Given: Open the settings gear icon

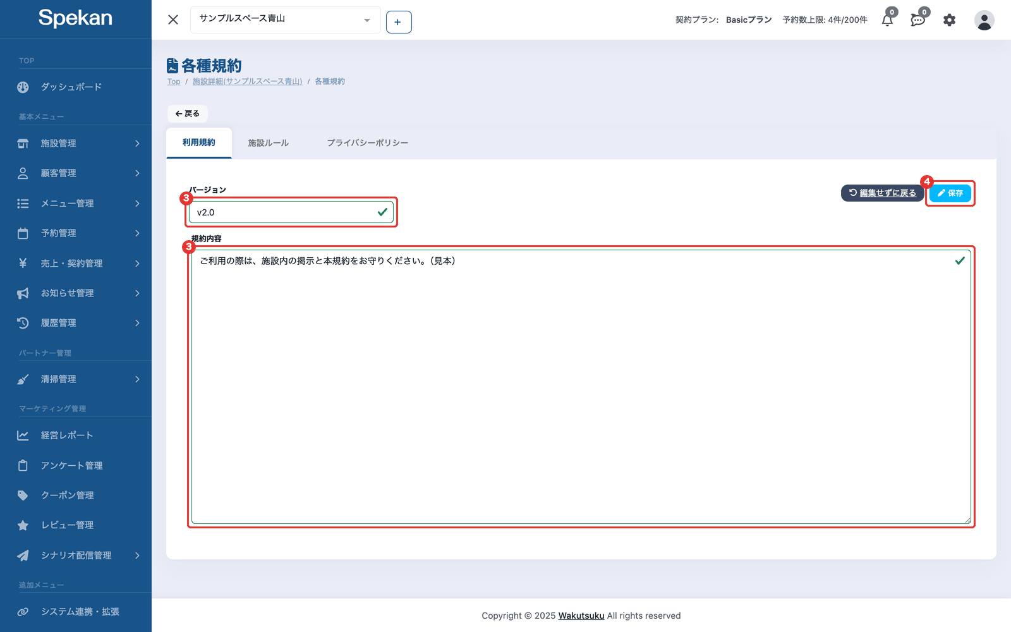Looking at the screenshot, I should [949, 20].
